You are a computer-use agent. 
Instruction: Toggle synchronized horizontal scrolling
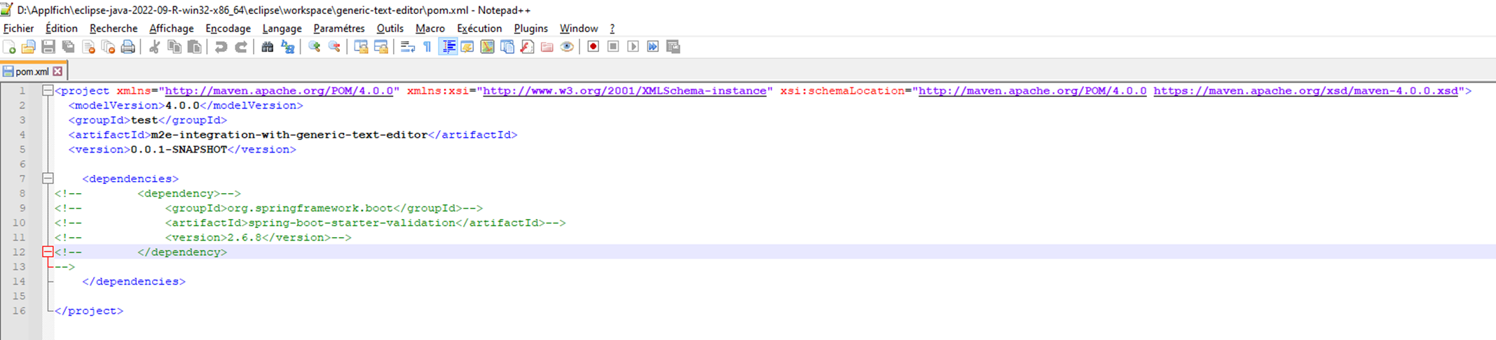[x=381, y=47]
